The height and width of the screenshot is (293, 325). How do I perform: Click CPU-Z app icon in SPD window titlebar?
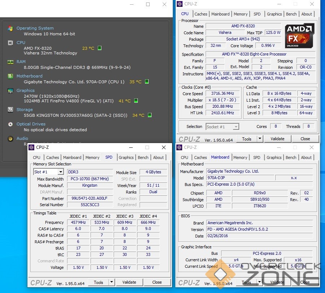(31, 147)
